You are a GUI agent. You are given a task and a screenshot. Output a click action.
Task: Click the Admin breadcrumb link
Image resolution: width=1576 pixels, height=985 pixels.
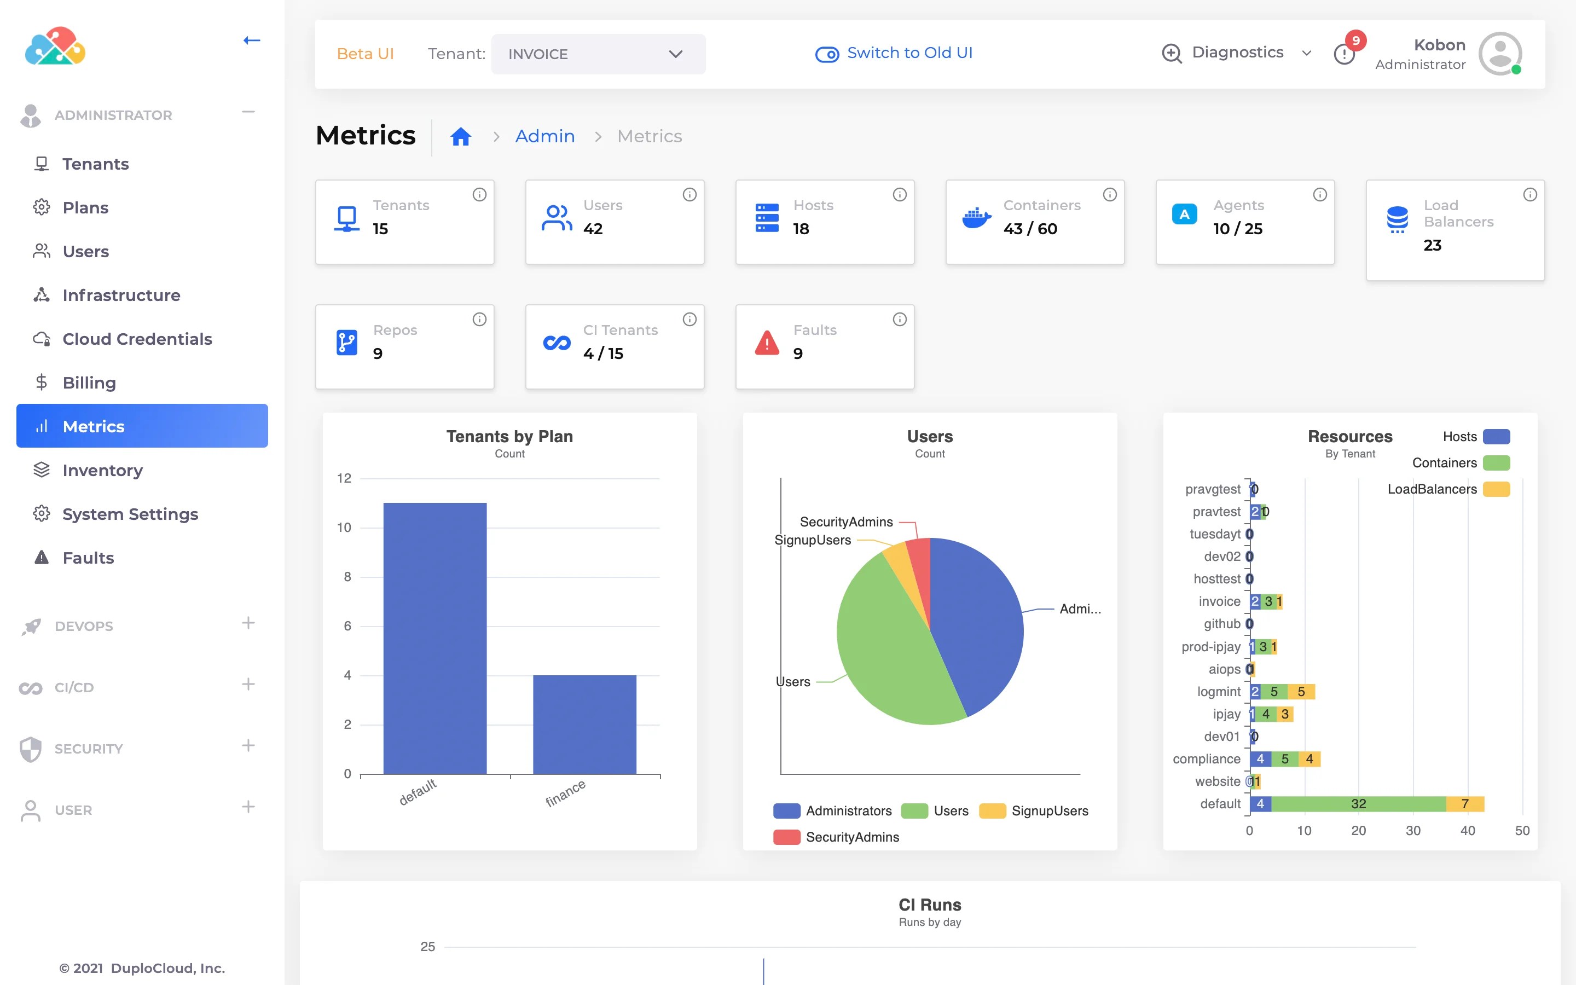pyautogui.click(x=544, y=136)
